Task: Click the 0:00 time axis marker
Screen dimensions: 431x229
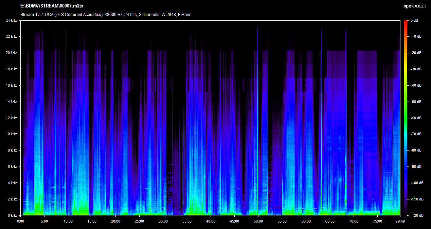Action: [20, 221]
